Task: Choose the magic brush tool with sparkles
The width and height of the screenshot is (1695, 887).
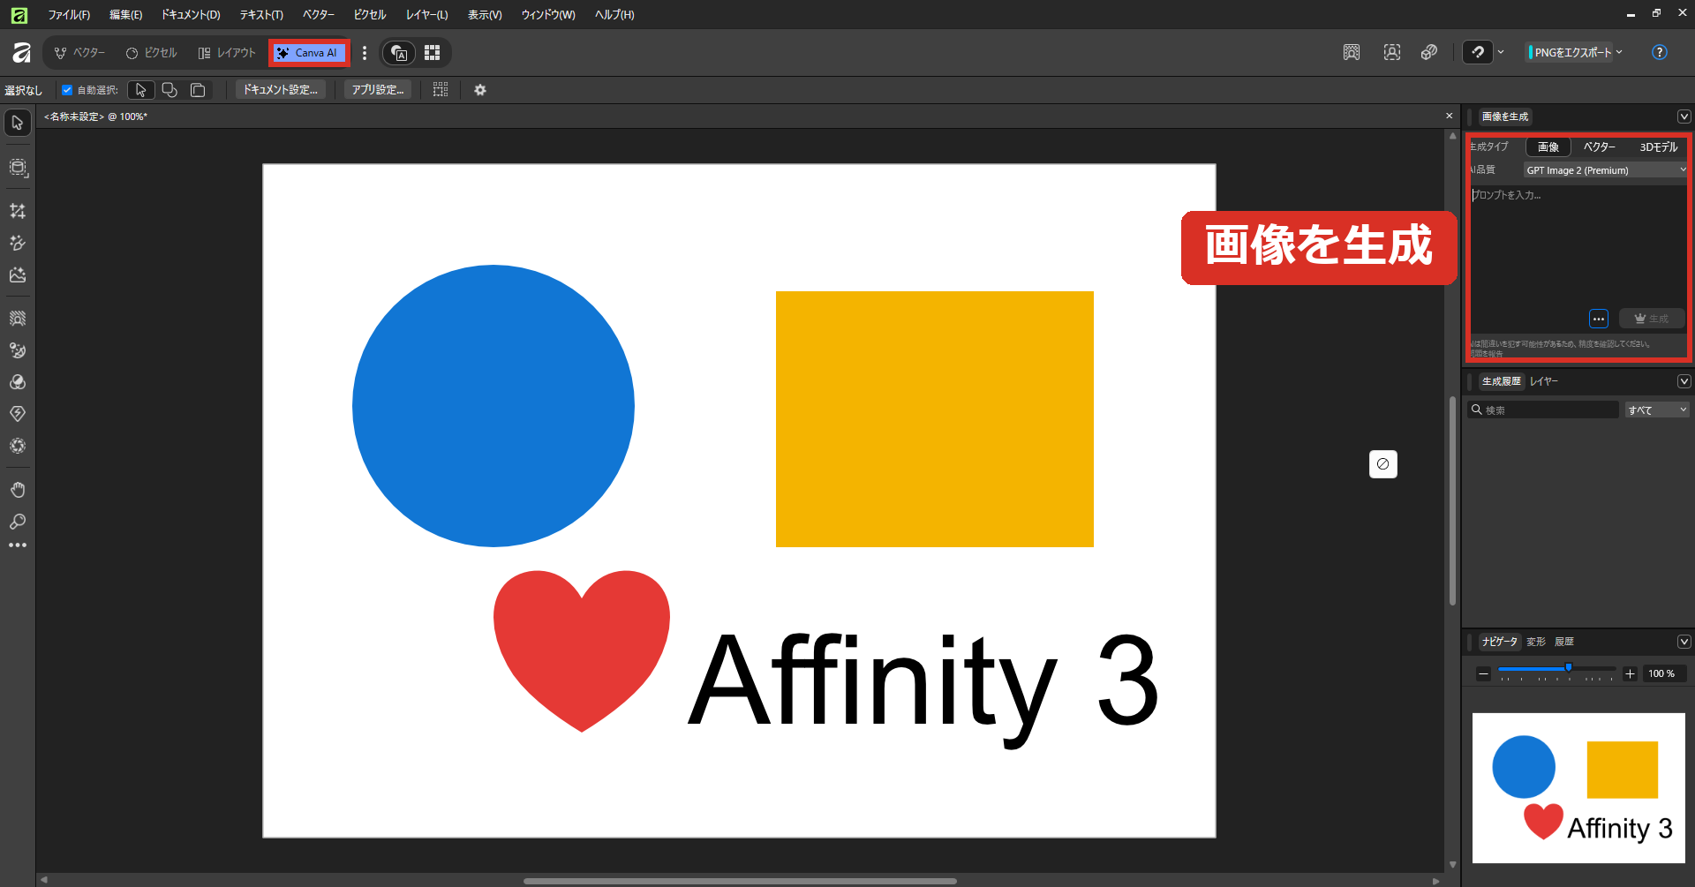Action: pos(18,243)
